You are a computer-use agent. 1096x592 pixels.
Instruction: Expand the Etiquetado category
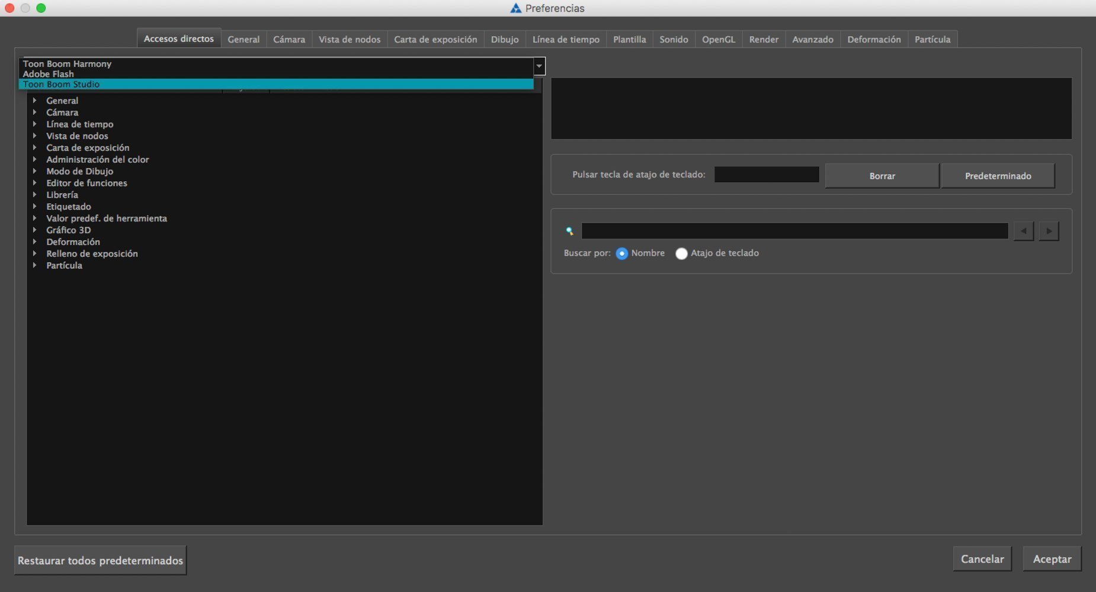coord(35,207)
